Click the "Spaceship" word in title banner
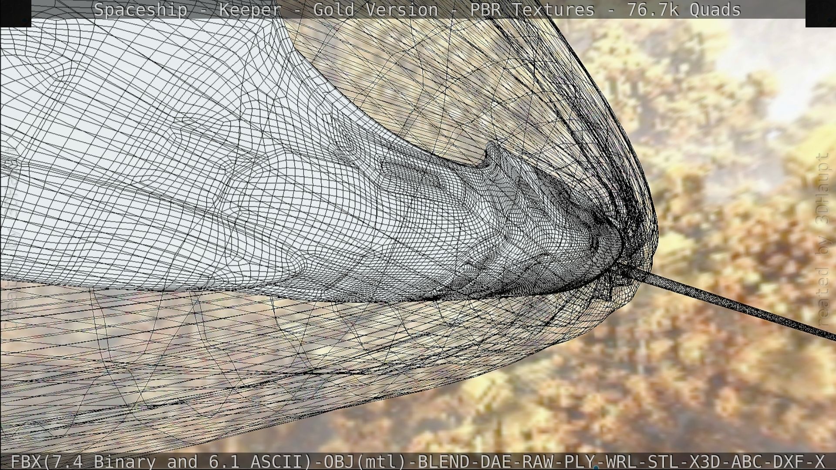Screen dimensions: 836x470 pyautogui.click(x=140, y=10)
